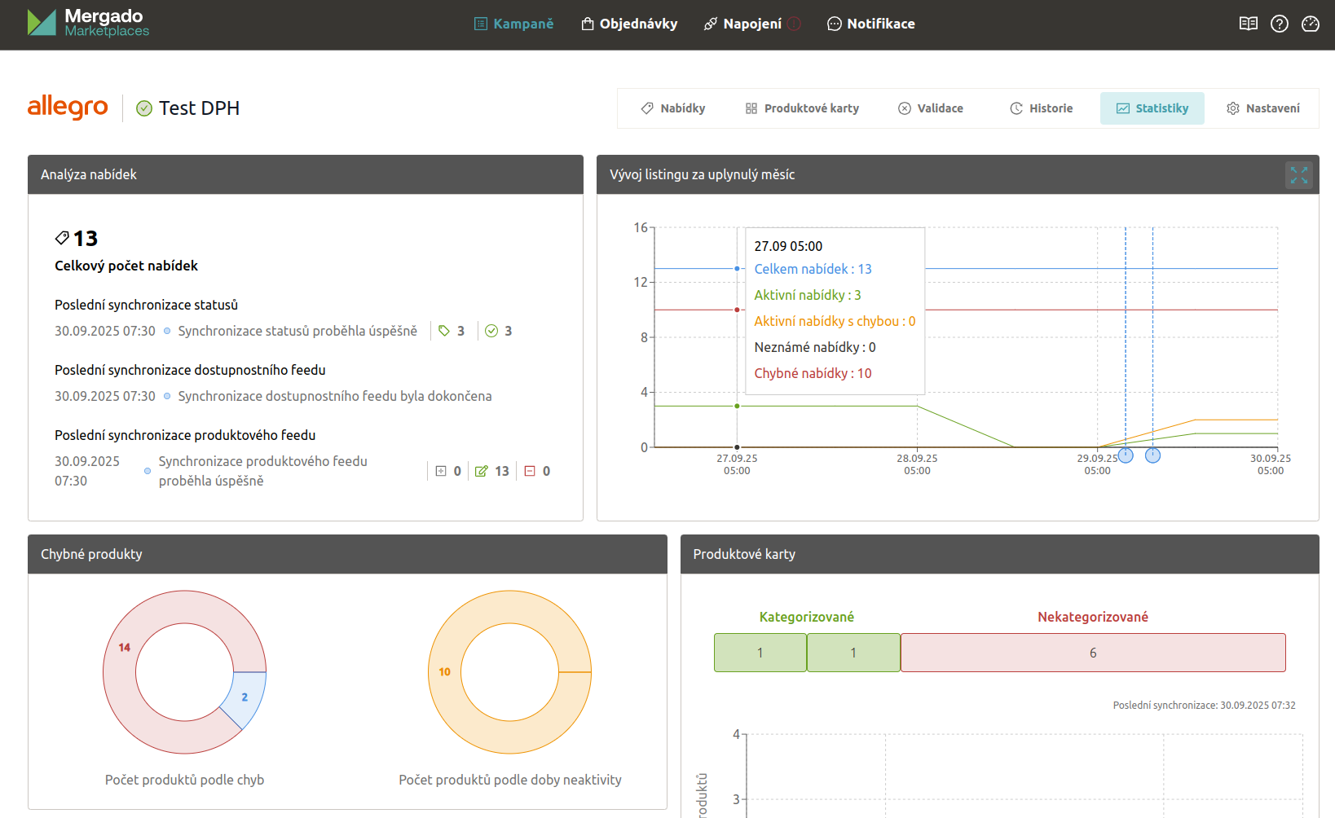Open the Historie tab

tap(1041, 108)
